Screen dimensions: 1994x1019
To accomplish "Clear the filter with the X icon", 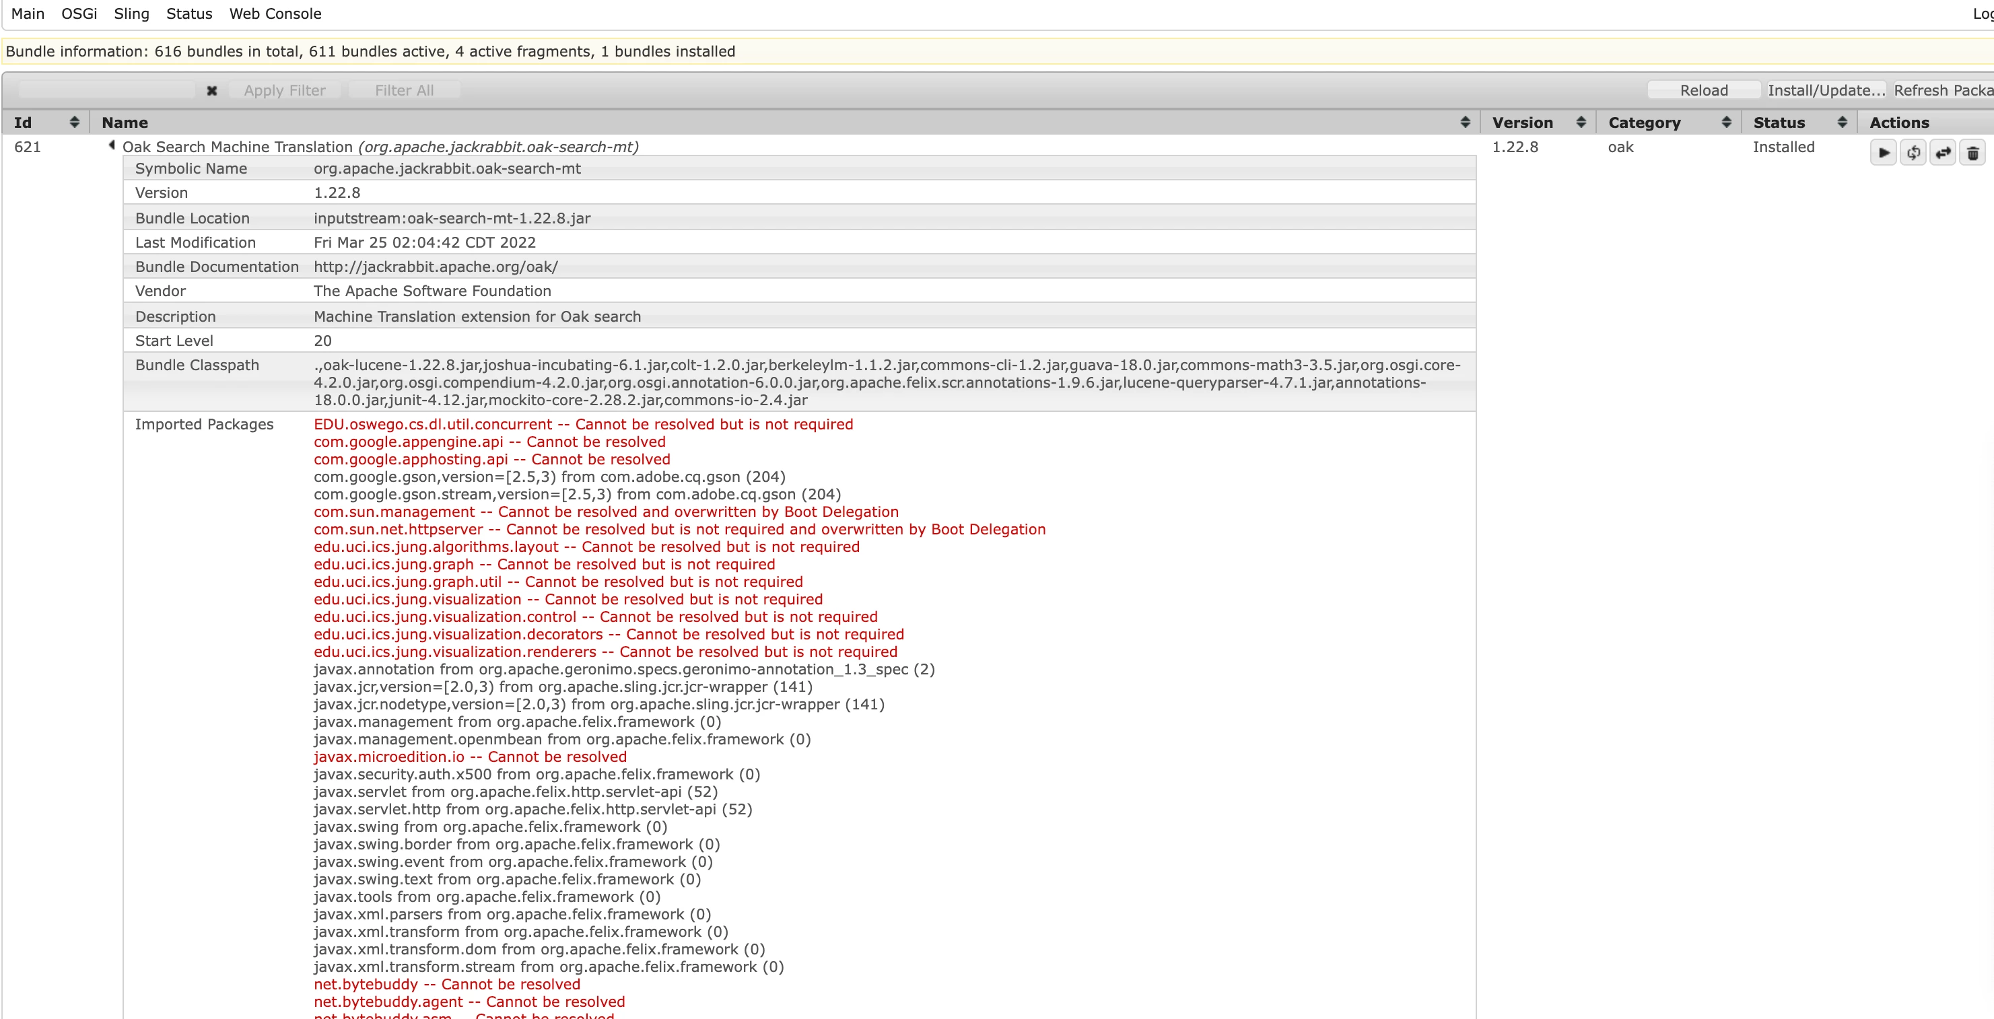I will [211, 91].
